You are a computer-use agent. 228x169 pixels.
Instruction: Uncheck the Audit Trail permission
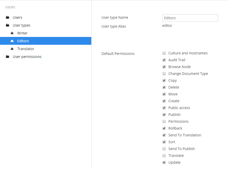[x=164, y=60]
